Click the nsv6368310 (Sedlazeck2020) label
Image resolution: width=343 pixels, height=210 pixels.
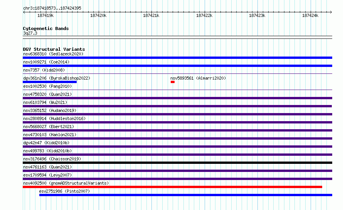(53, 54)
